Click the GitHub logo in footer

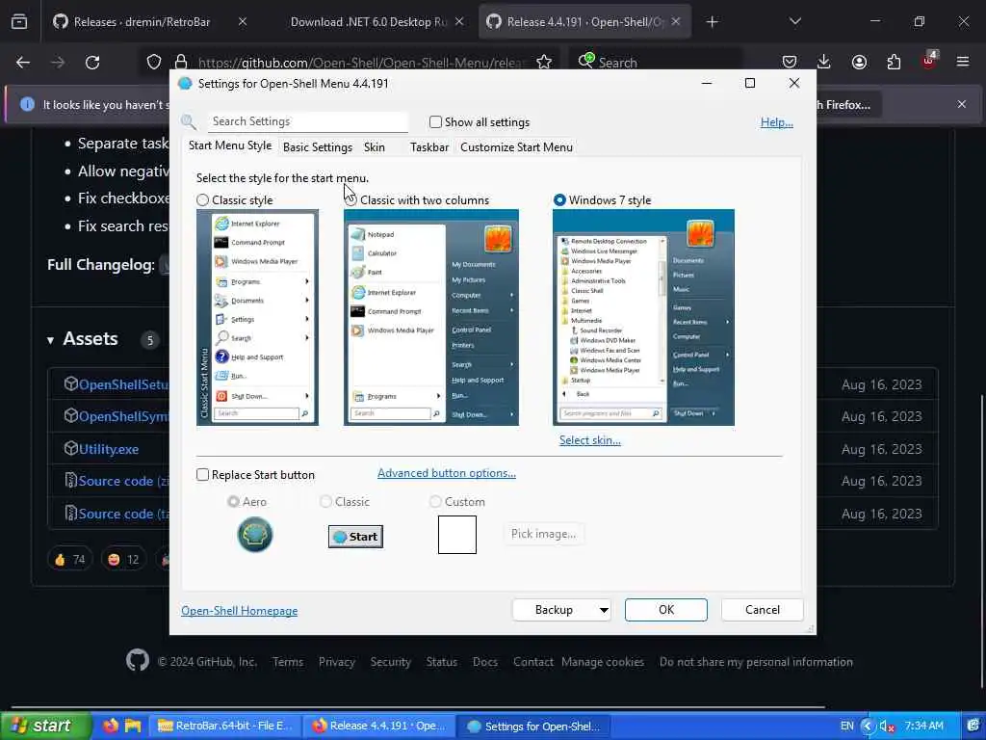137,661
